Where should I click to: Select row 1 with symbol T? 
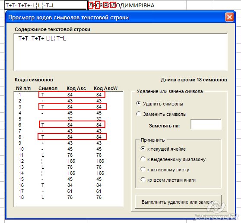[x=69, y=95]
